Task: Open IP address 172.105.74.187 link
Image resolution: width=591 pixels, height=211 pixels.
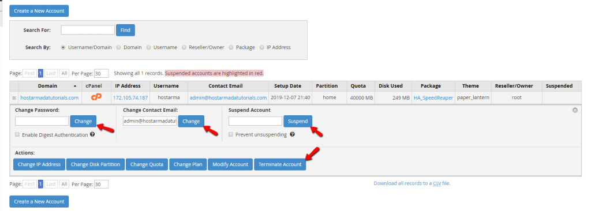Action: (130, 98)
